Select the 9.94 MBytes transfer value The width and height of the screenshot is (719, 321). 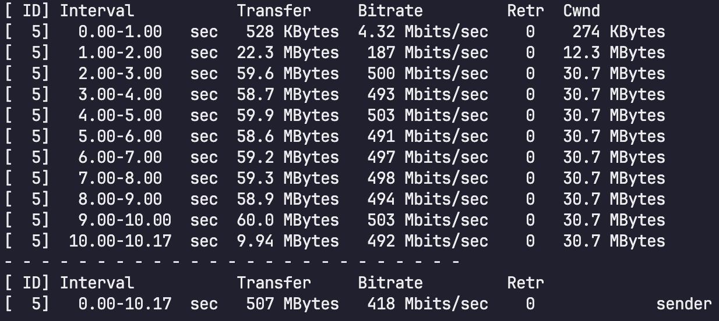click(287, 241)
